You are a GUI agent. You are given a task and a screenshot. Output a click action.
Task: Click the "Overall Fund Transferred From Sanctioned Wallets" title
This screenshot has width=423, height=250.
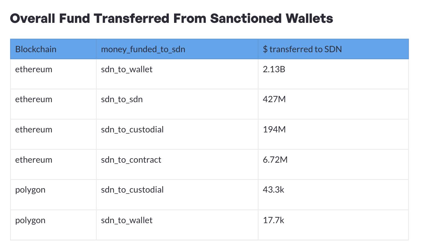[172, 19]
